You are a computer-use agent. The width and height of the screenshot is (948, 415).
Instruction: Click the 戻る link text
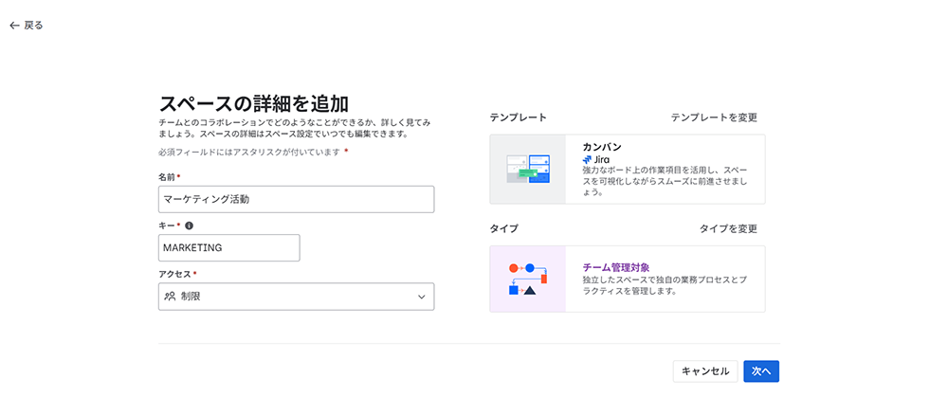click(33, 26)
